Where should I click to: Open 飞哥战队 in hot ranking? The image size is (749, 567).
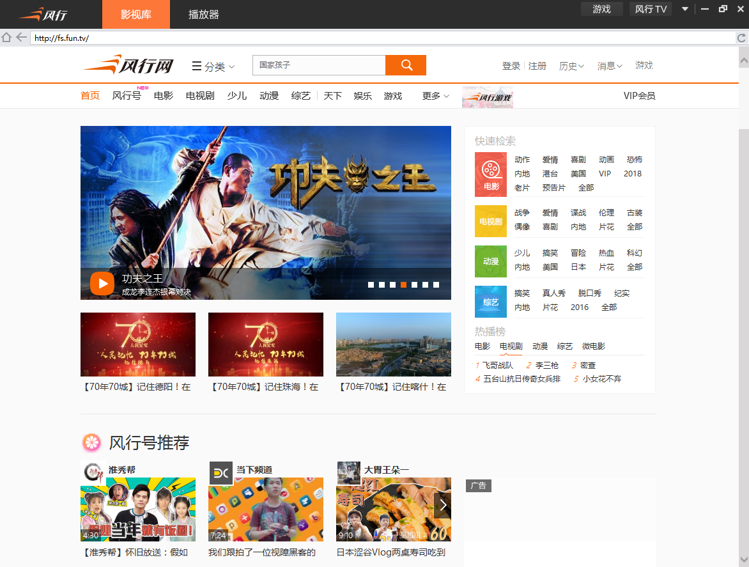point(498,366)
